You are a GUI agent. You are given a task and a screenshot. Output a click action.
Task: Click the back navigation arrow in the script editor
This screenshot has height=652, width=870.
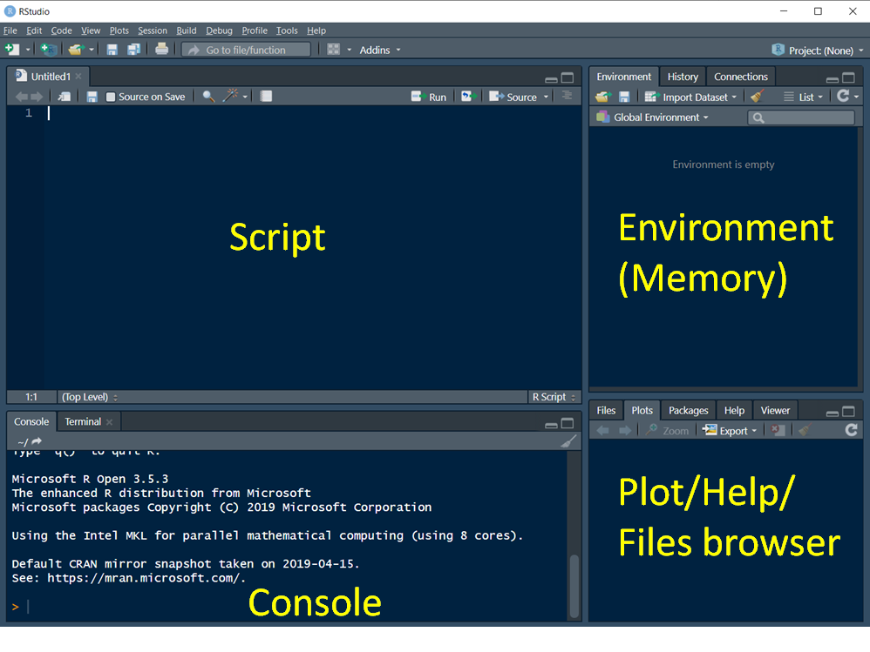pyautogui.click(x=21, y=97)
